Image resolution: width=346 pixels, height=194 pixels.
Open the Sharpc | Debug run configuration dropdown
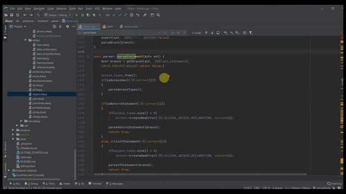[x=58, y=15]
